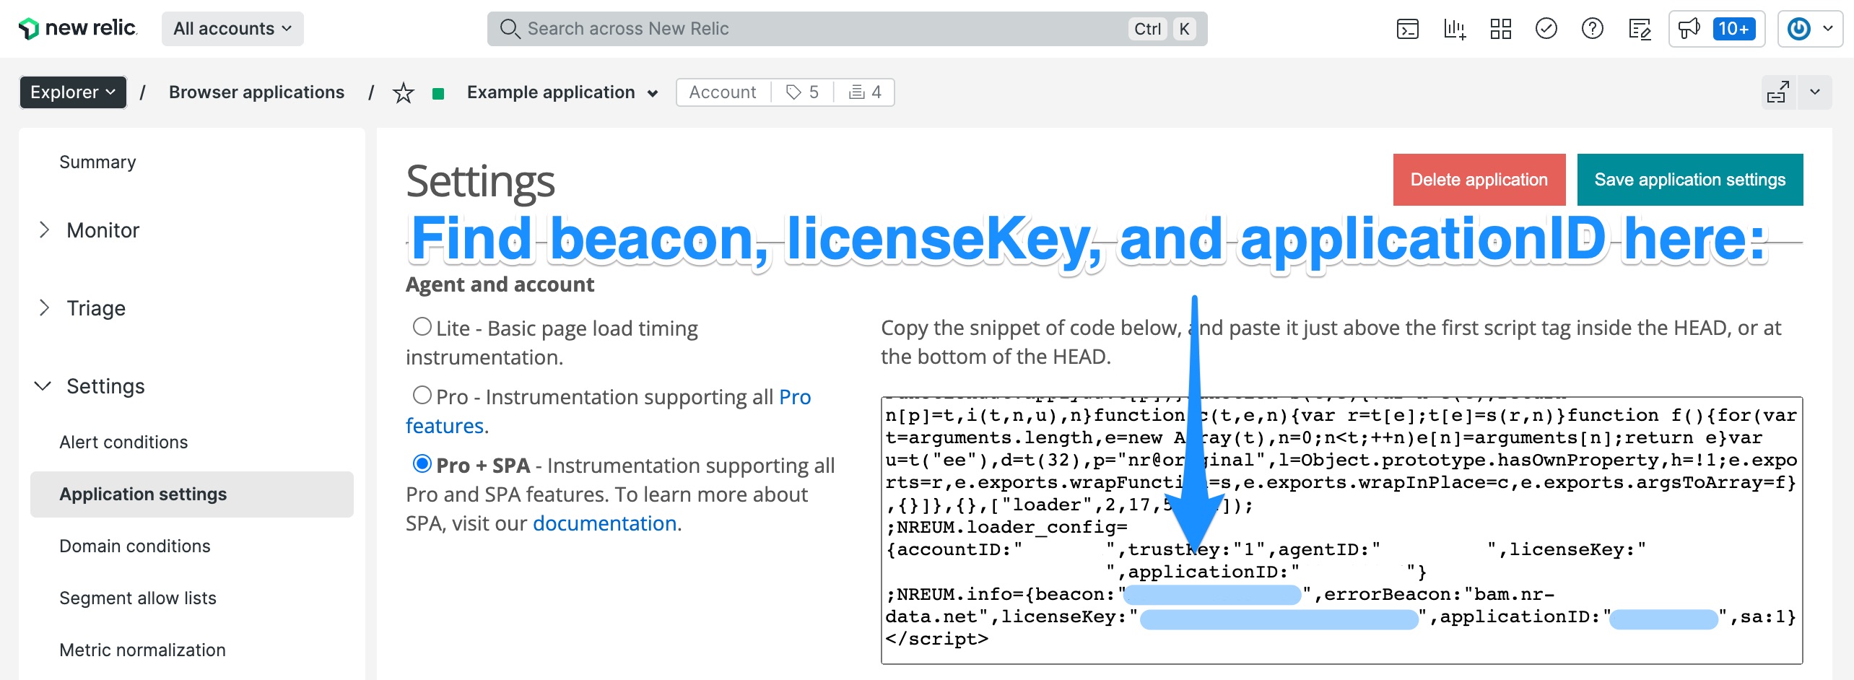This screenshot has height=680, width=1854.
Task: Click the 4 metadata indicator
Action: click(866, 92)
